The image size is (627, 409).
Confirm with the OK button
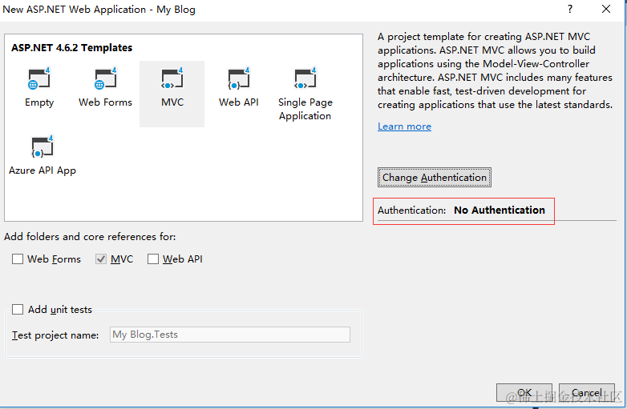pos(524,393)
